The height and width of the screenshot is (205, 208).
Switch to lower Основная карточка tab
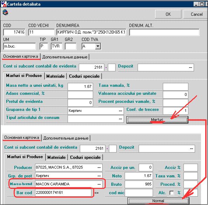tap(22, 137)
